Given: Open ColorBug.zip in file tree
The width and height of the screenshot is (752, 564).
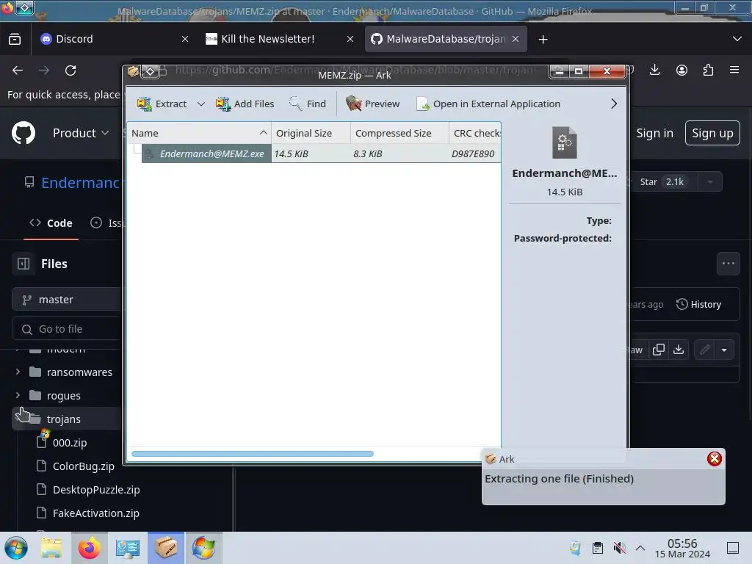Looking at the screenshot, I should pos(84,466).
